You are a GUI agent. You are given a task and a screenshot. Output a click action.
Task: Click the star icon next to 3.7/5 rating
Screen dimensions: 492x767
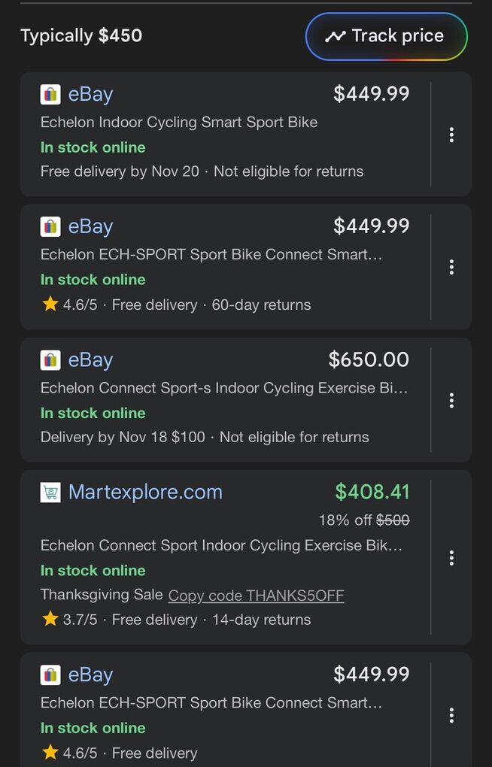[50, 620]
